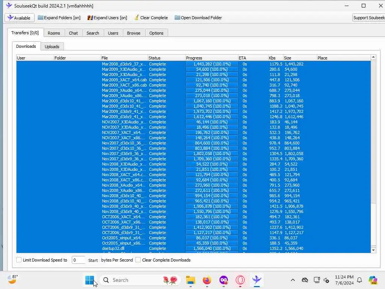Click scrollbar down arrow in downloads list
The height and width of the screenshot is (289, 385).
pyautogui.click(x=373, y=250)
